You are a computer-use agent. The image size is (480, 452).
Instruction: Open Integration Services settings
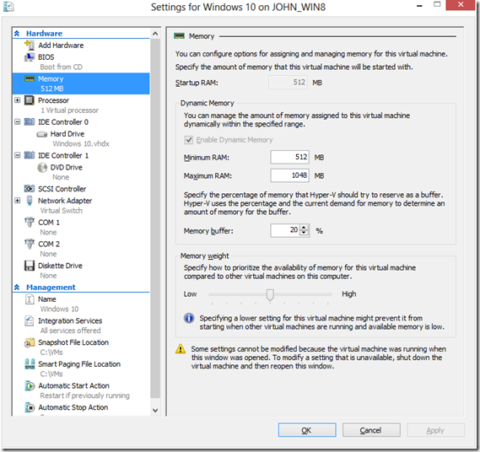pos(70,320)
